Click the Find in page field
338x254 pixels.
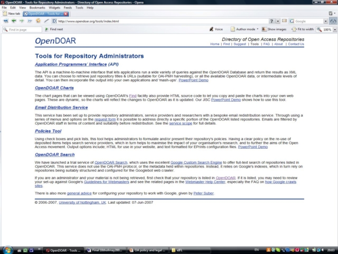[x=22, y=30]
